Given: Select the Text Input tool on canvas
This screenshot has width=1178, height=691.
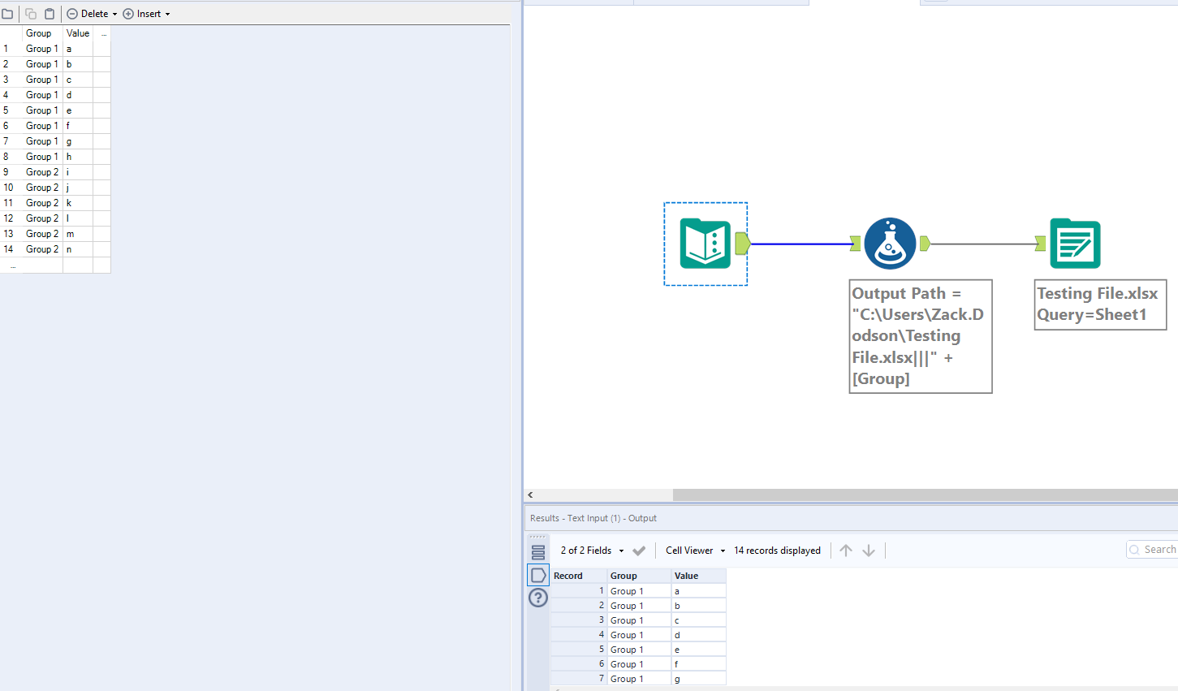Looking at the screenshot, I should coord(705,243).
